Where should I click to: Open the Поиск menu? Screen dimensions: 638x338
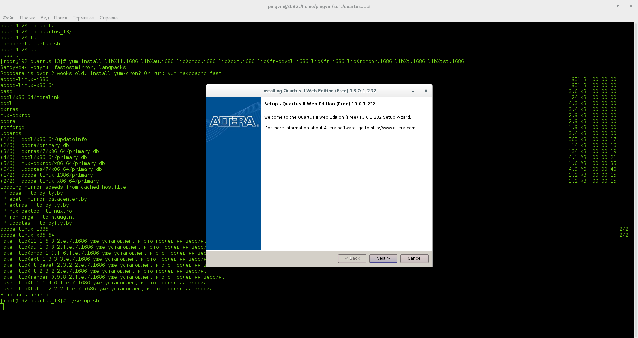(61, 18)
